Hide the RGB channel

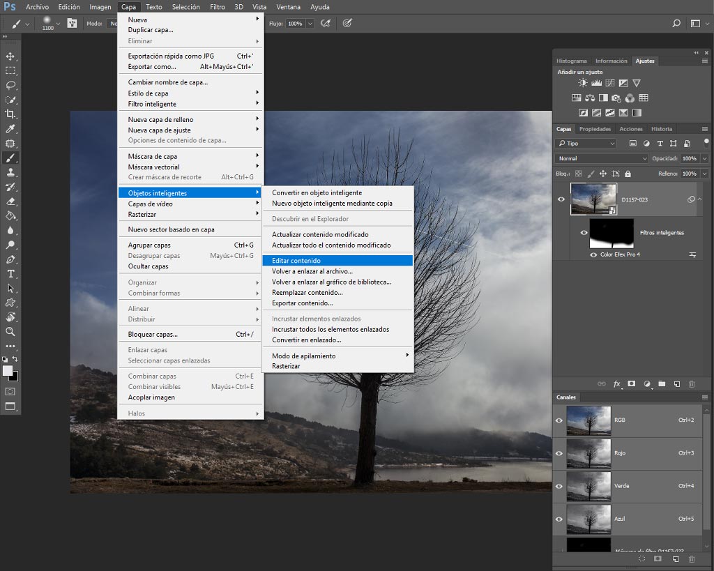pyautogui.click(x=559, y=420)
